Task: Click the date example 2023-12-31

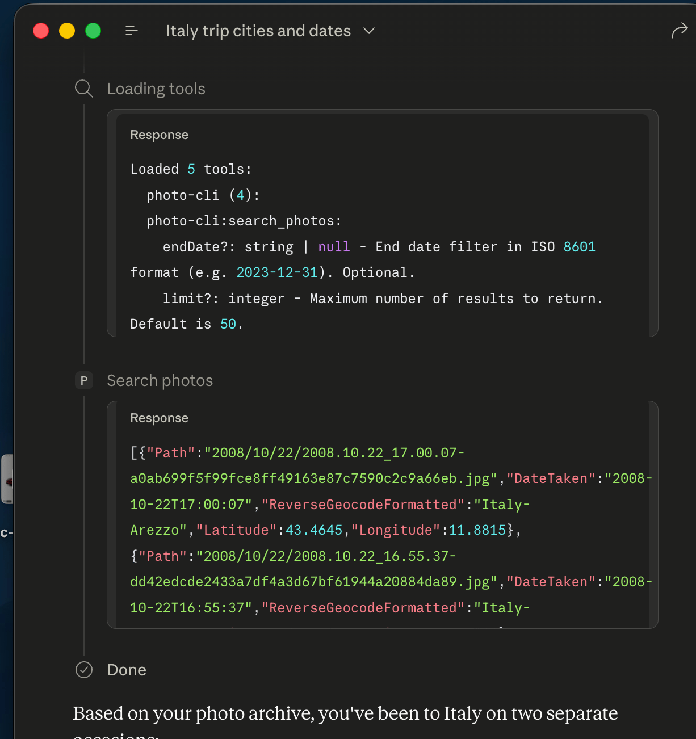Action: pos(277,272)
